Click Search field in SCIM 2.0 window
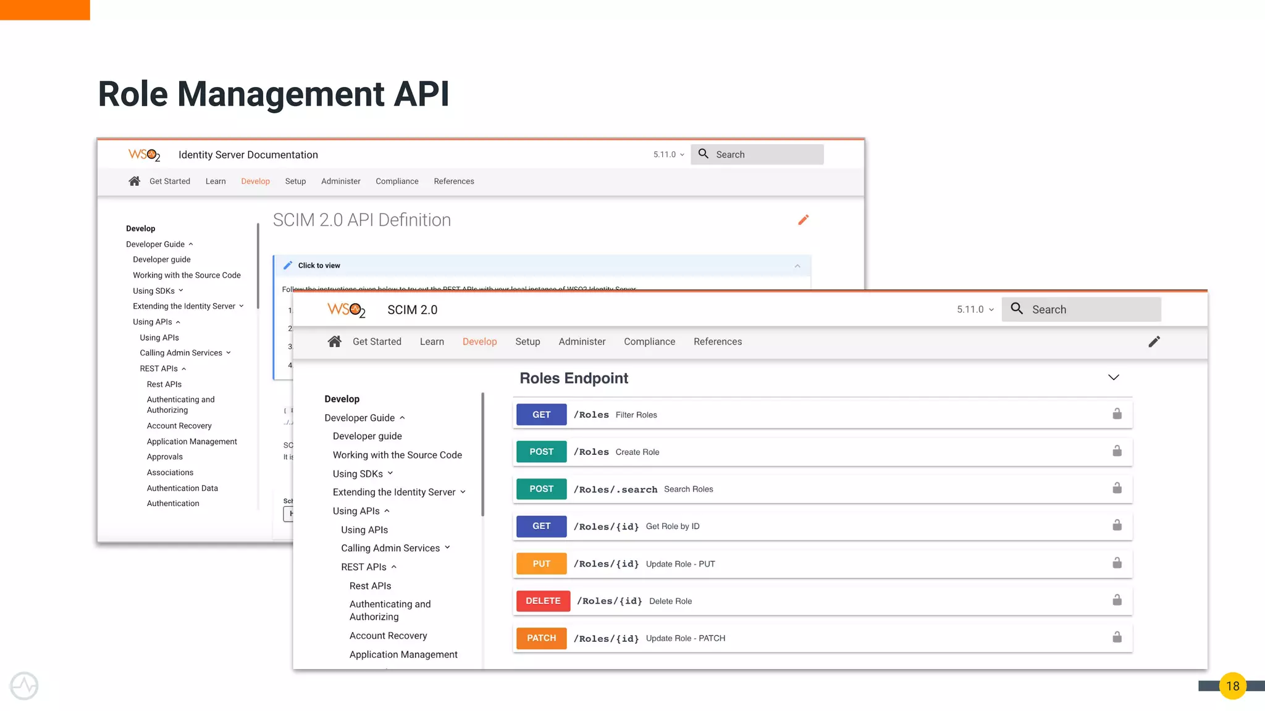1265x711 pixels. tap(1082, 309)
